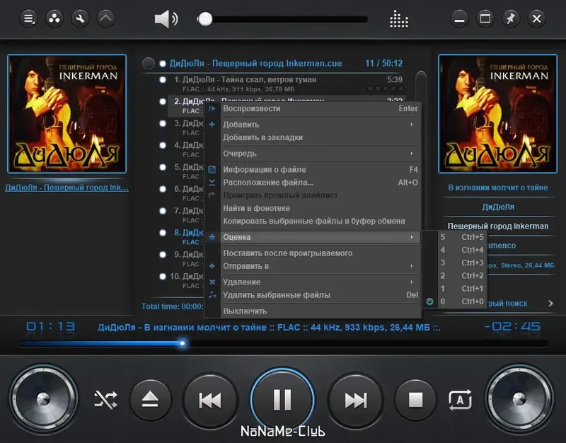This screenshot has width=566, height=443.
Task: Click the pin always-on-top icon
Action: [x=510, y=18]
